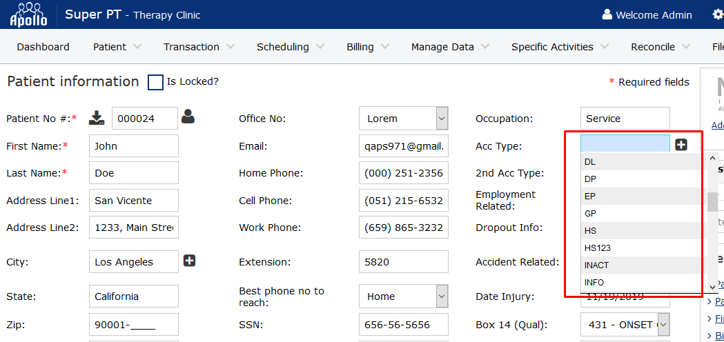Click the Welcome Admin user icon

[x=607, y=14]
